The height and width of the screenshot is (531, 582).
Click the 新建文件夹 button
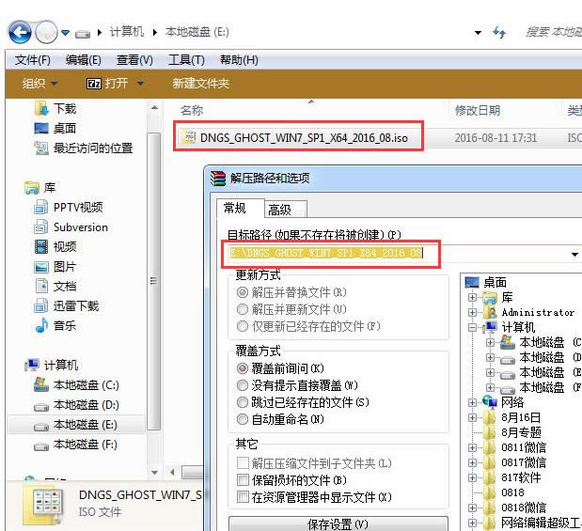(x=200, y=84)
